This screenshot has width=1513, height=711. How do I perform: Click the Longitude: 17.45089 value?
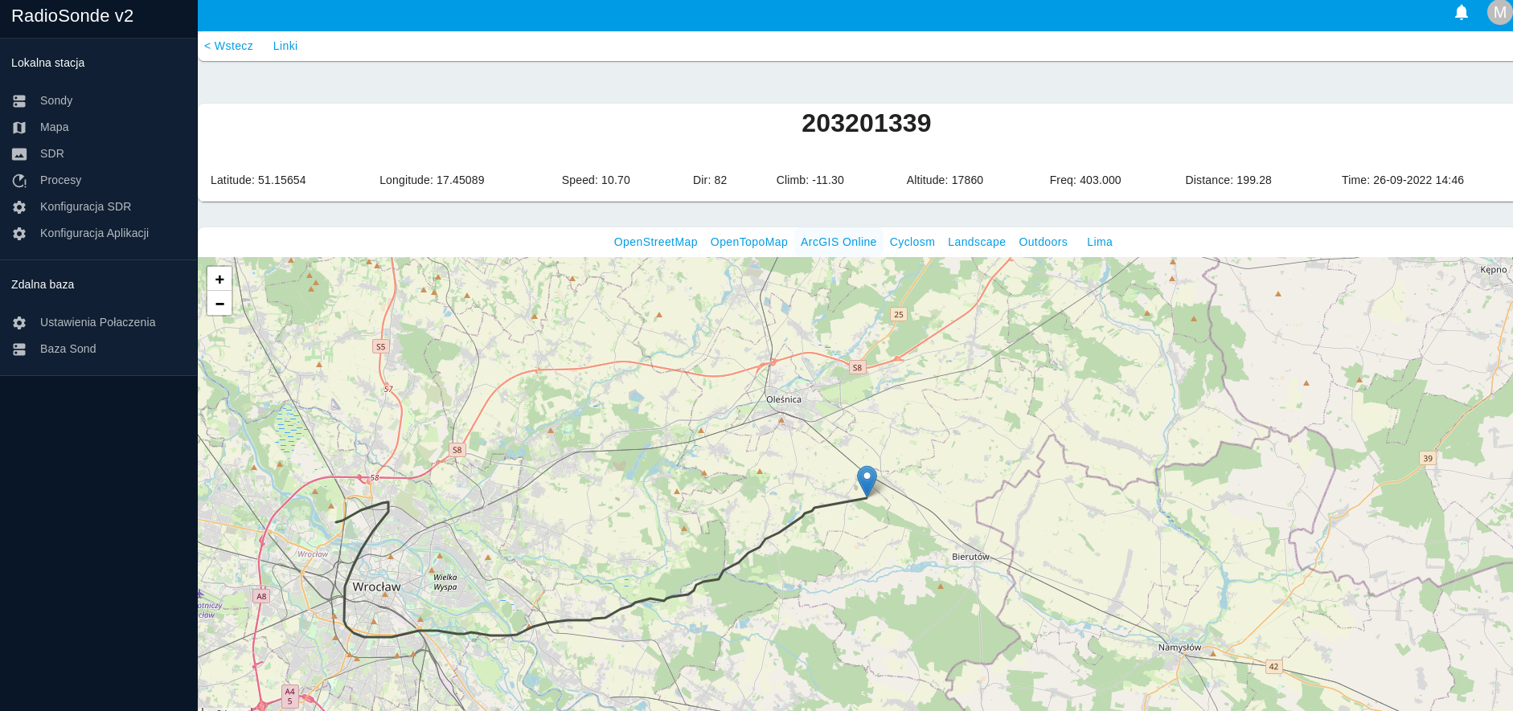point(432,180)
